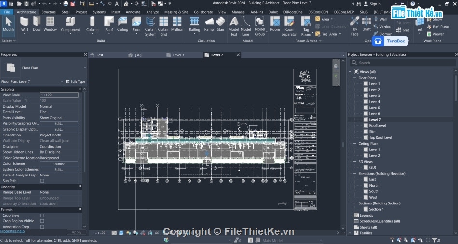Image resolution: width=458 pixels, height=244 pixels.
Task: Click the Properties panel vertical scrollbar
Action: tap(85, 132)
